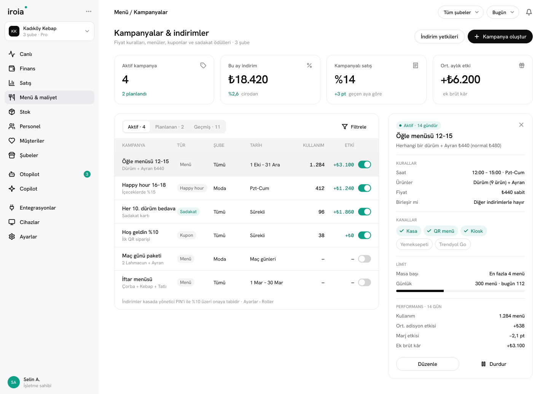Open the Entegrasyonlar plug icon
Image resolution: width=548 pixels, height=394 pixels.
click(x=12, y=208)
